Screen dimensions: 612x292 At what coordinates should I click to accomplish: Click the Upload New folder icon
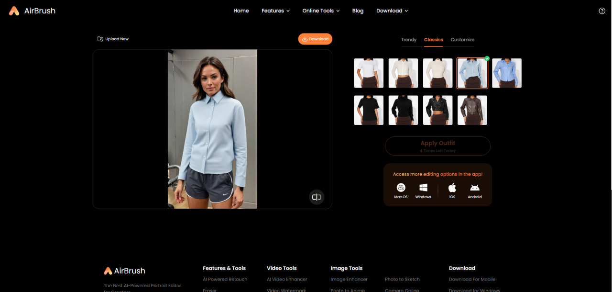click(x=100, y=38)
